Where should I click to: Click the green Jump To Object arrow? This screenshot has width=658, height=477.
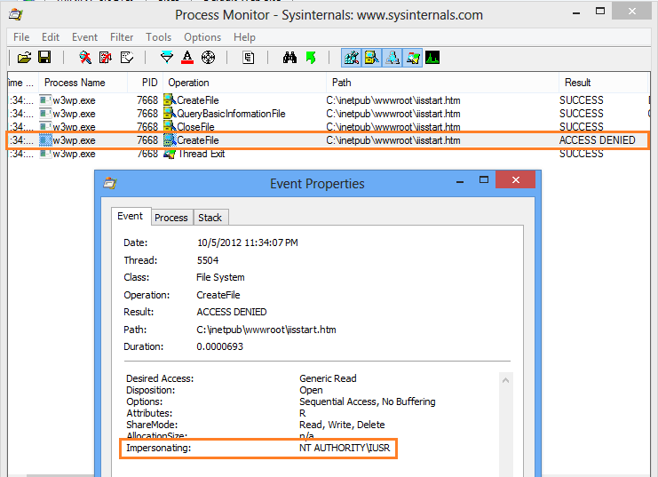pos(311,57)
